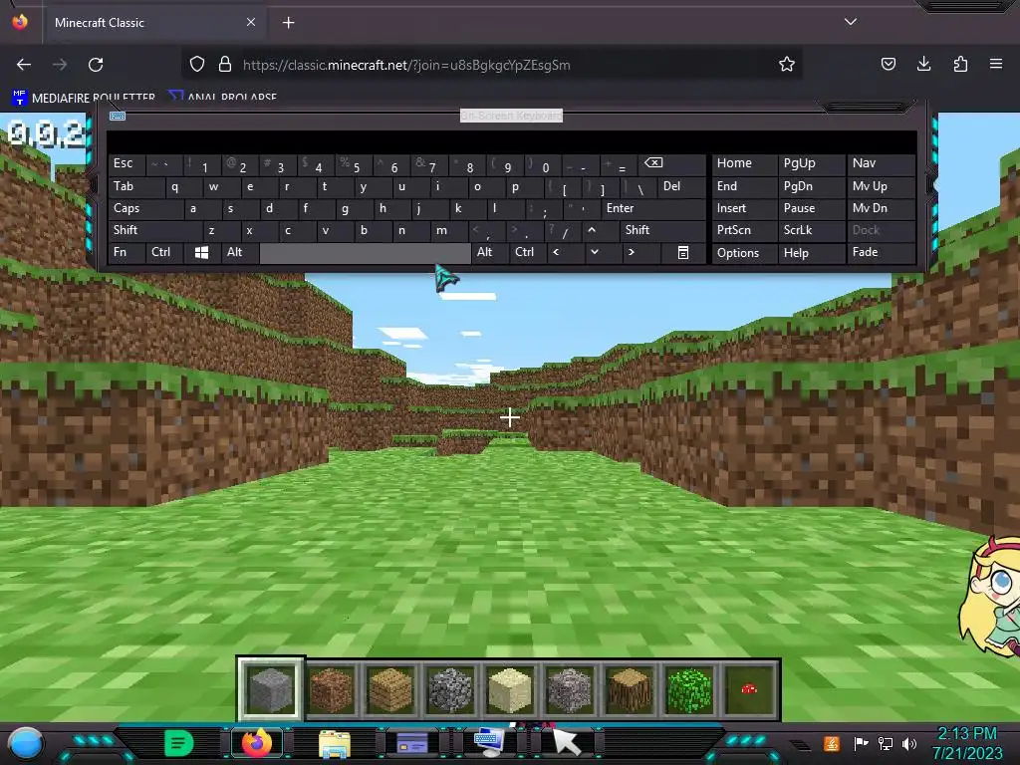Toggle ScrLk key on keyboard

pyautogui.click(x=812, y=230)
